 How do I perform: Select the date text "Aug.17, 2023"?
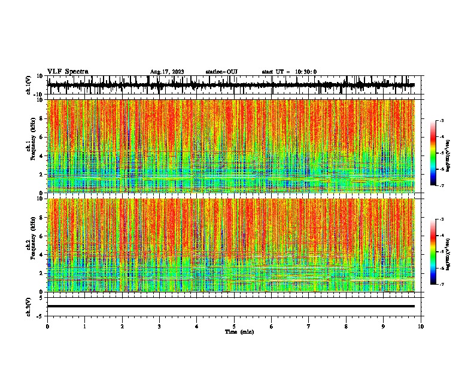pyautogui.click(x=167, y=72)
